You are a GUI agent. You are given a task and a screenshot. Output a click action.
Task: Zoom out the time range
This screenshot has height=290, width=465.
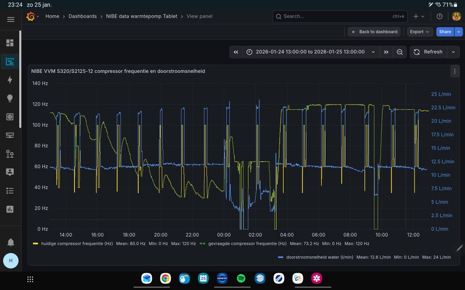400,52
